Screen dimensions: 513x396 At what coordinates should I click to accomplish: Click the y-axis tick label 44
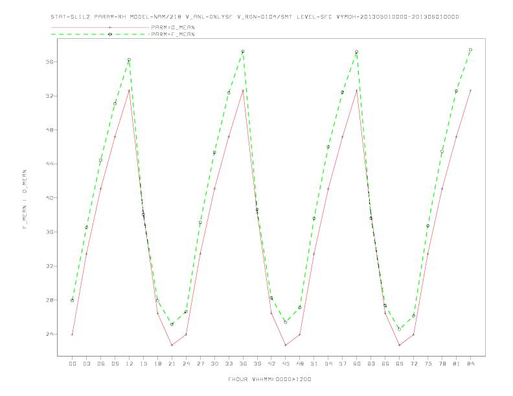pos(49,164)
